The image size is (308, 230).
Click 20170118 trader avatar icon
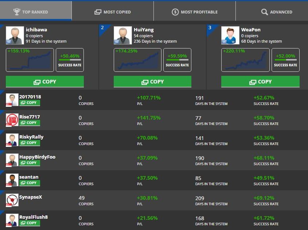12,100
